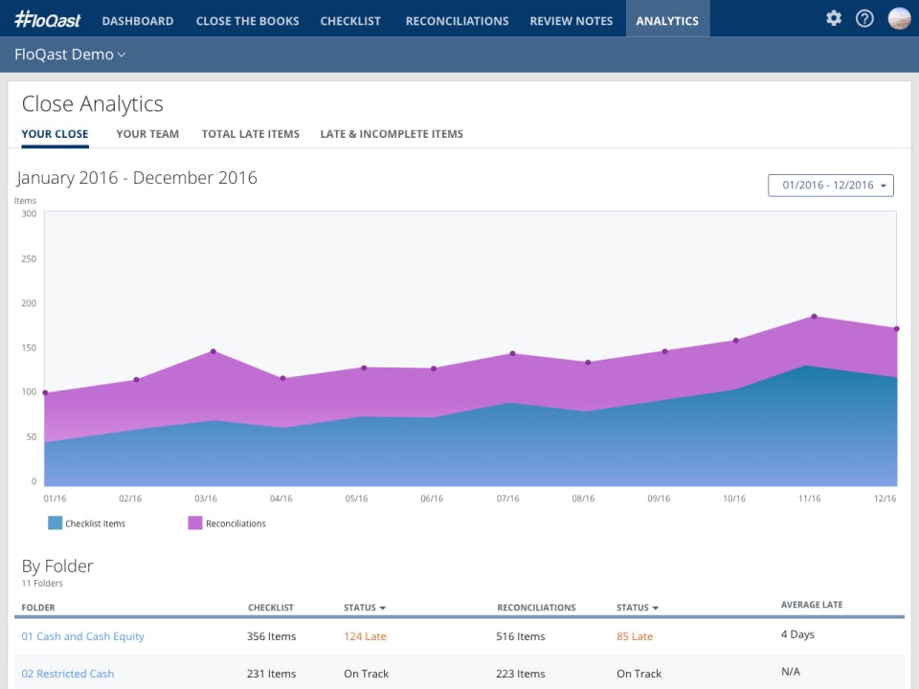The image size is (919, 689).
Task: Select the ANALYTICS navigation item
Action: [x=667, y=20]
